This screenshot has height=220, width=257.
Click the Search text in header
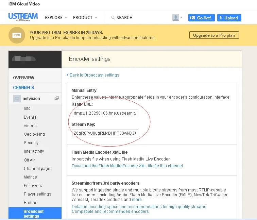pos(124,18)
